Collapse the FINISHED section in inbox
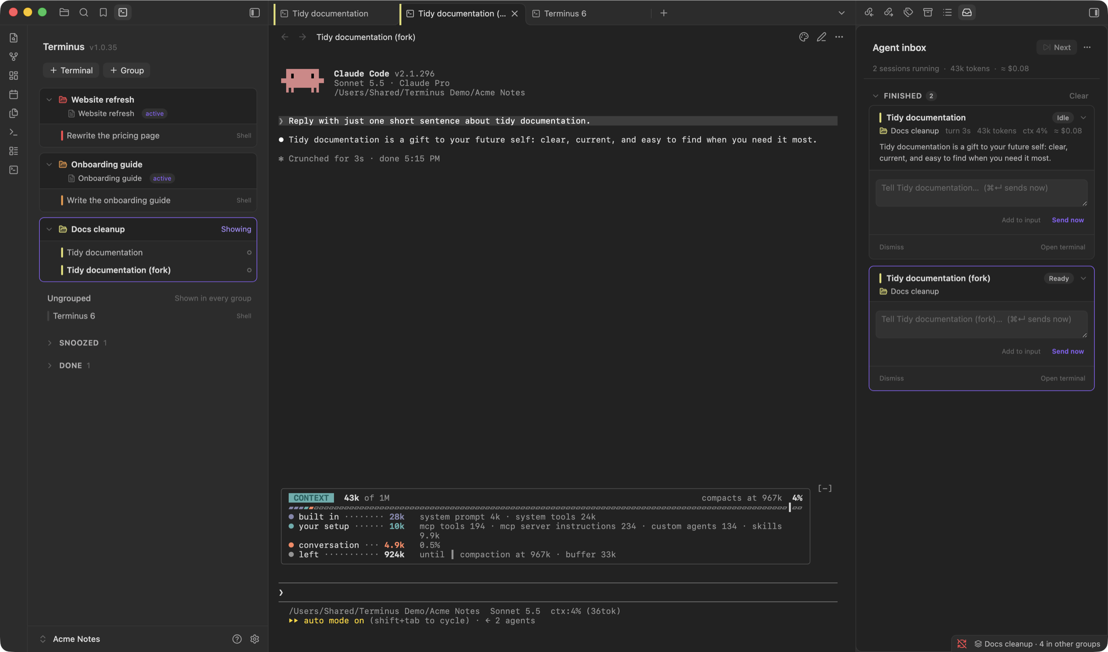 point(875,96)
